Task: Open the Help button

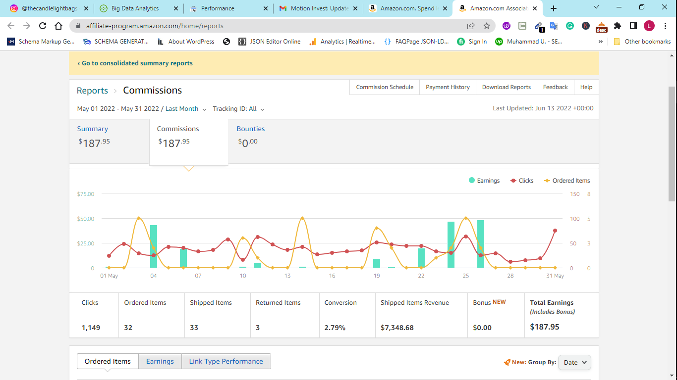Action: 586,87
